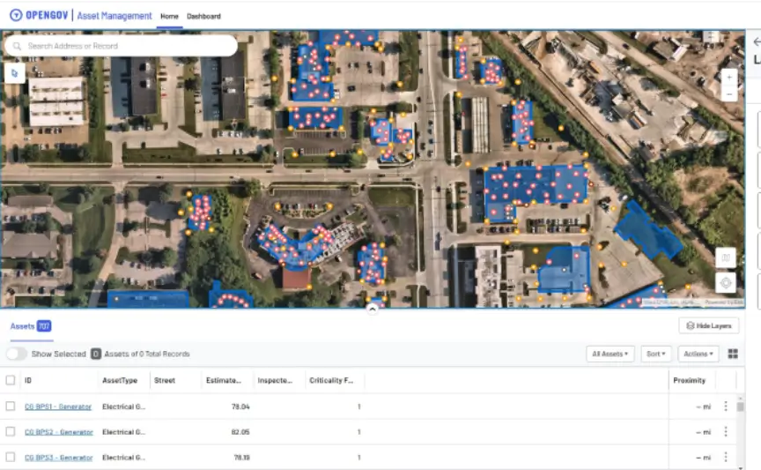Zoom out on the map
The height and width of the screenshot is (470, 761).
(x=729, y=93)
